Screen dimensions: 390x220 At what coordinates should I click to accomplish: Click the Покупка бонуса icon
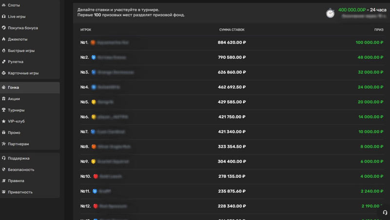4,28
